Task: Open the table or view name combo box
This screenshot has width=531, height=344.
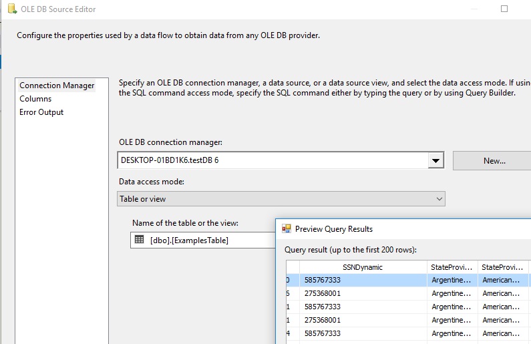Action: (x=203, y=240)
